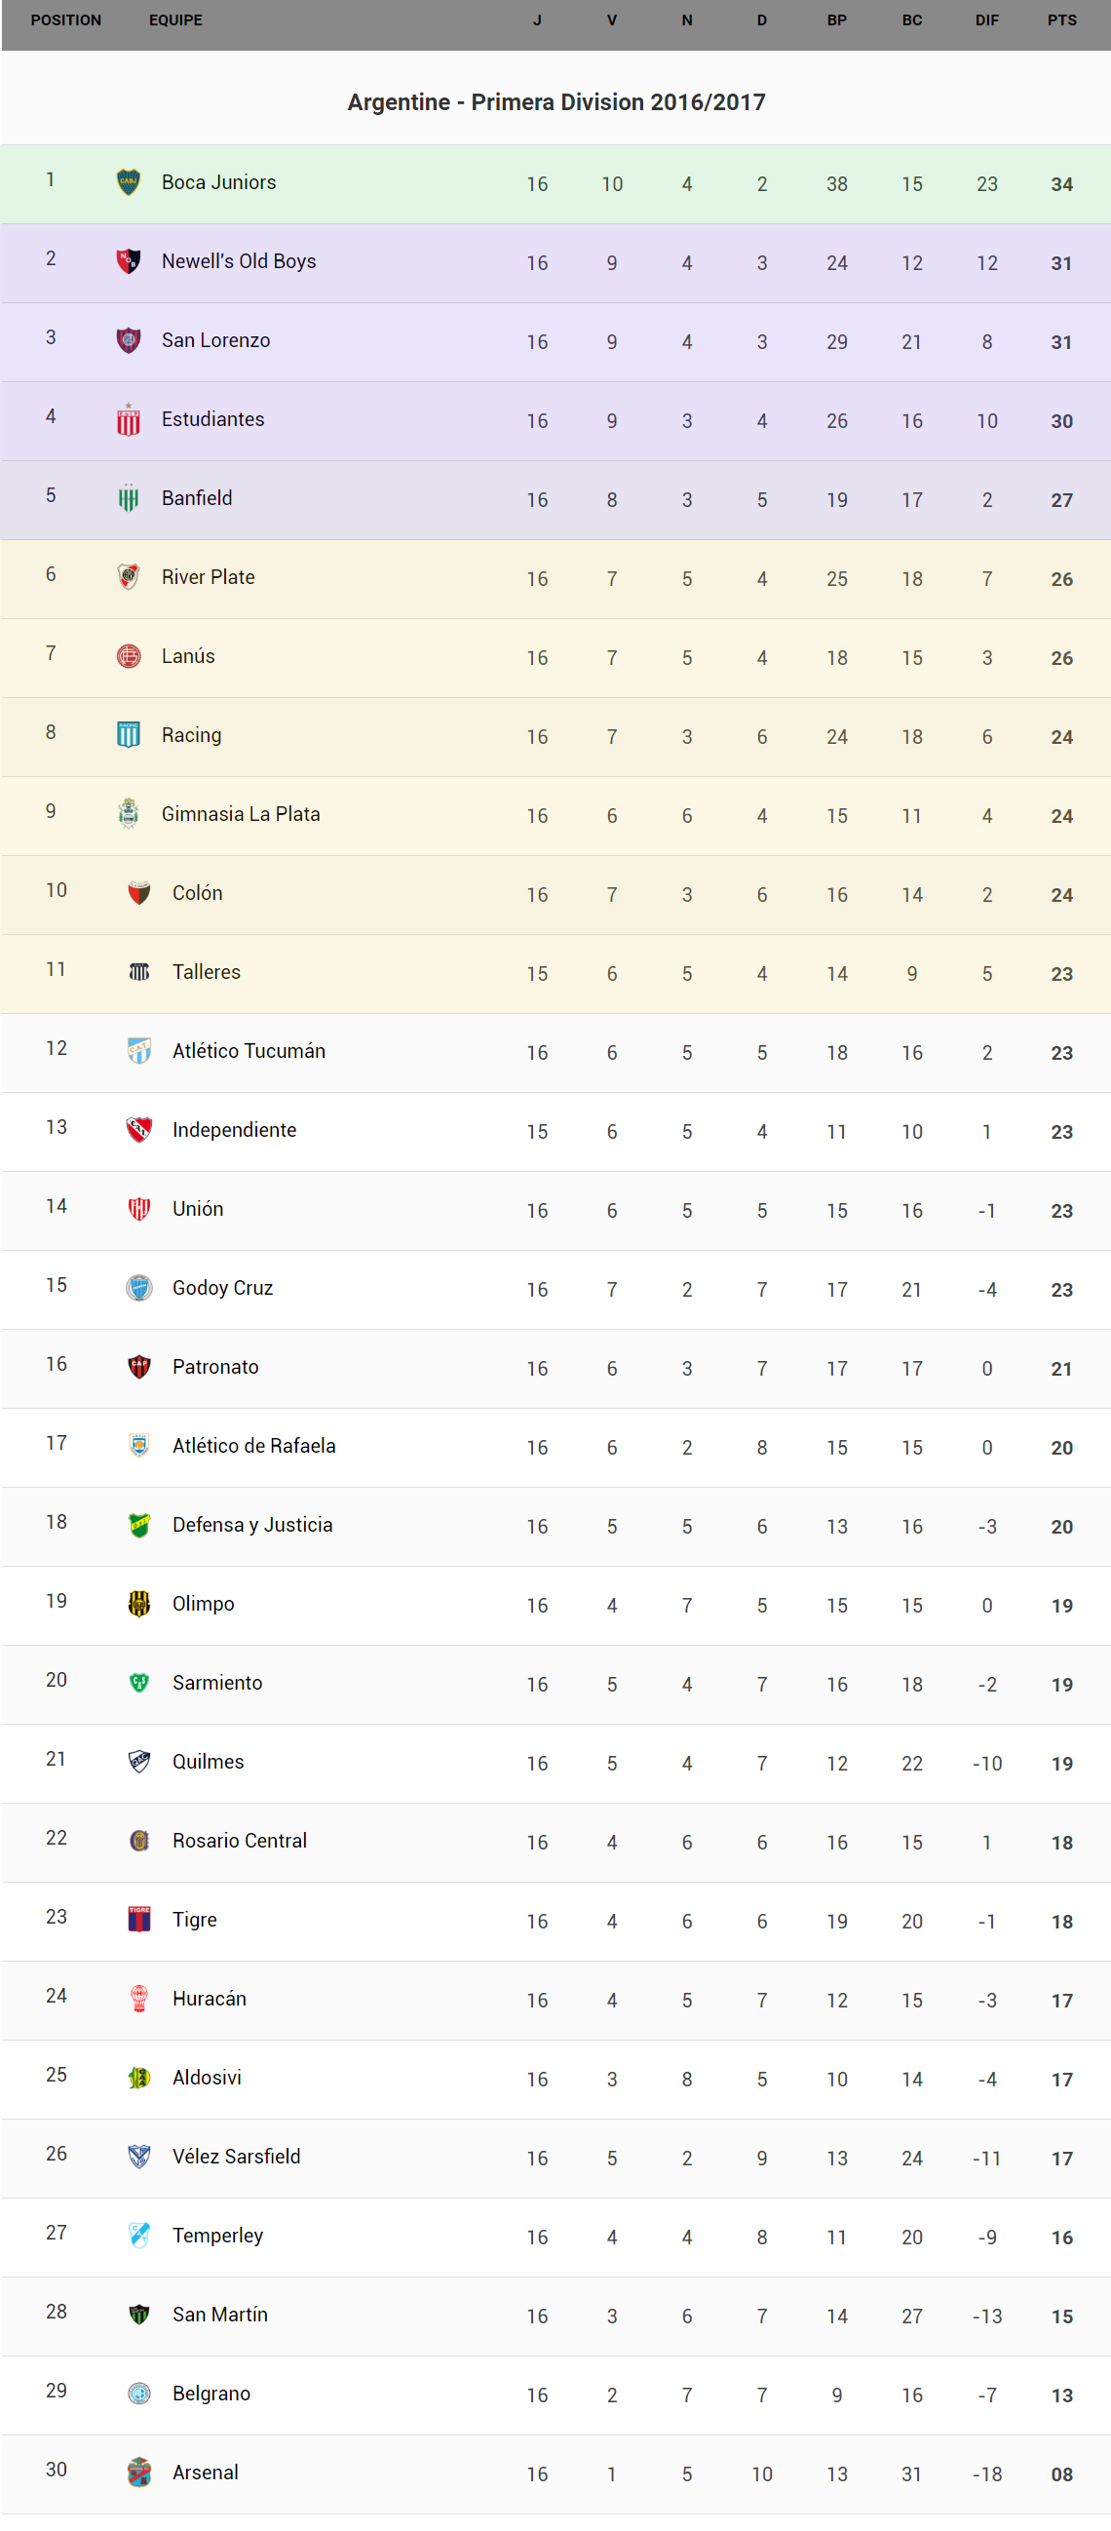Screen dimensions: 1111x2531
Task: Select the Rosario Central team name
Action: [240, 1841]
